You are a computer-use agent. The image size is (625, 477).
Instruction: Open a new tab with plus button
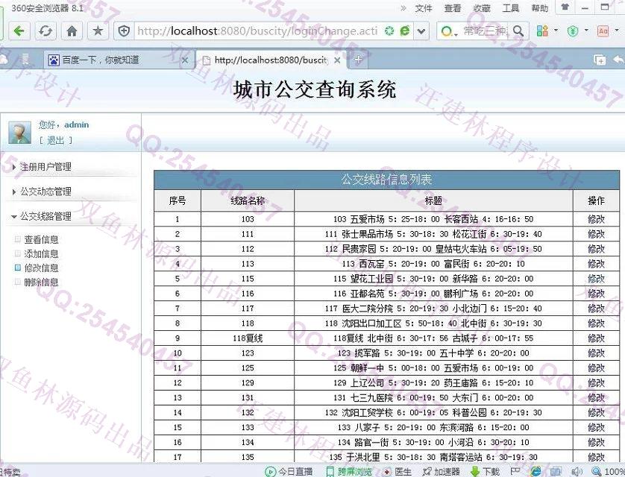pyautogui.click(x=358, y=60)
